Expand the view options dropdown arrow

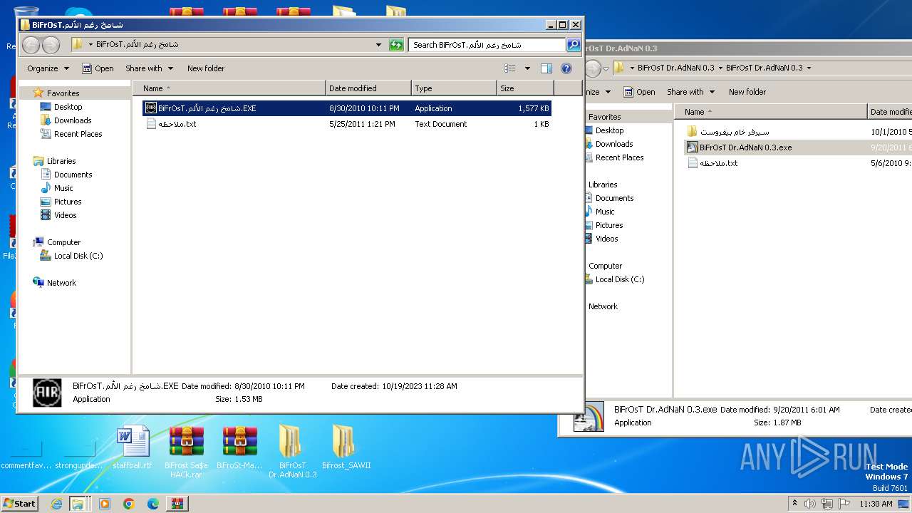527,68
